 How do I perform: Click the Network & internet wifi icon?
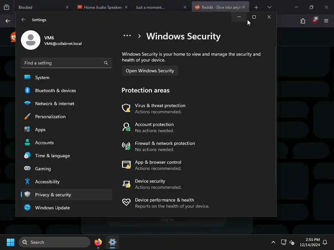(x=27, y=103)
